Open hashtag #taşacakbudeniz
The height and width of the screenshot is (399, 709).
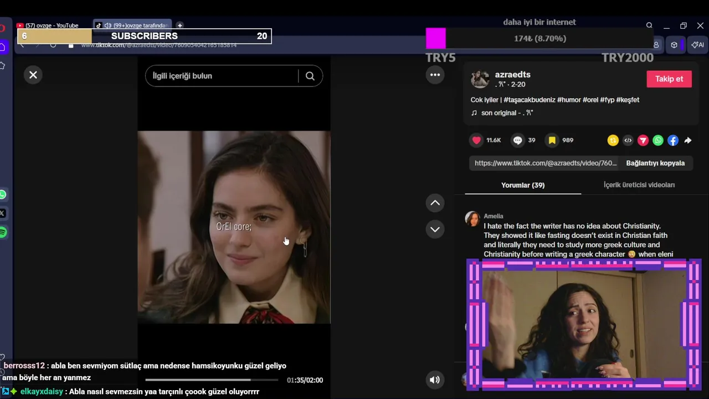coord(529,100)
